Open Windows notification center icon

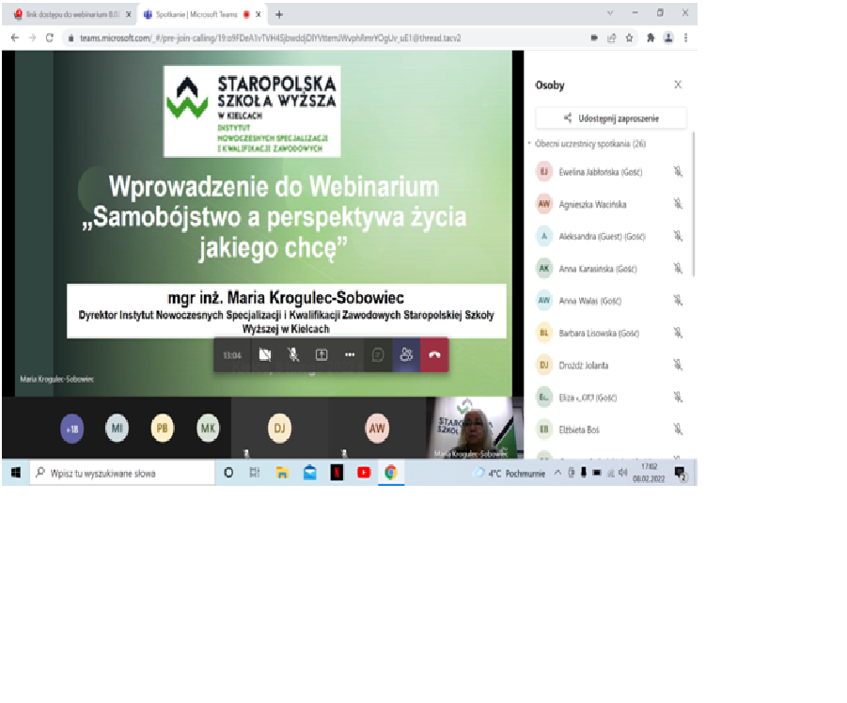tap(680, 474)
